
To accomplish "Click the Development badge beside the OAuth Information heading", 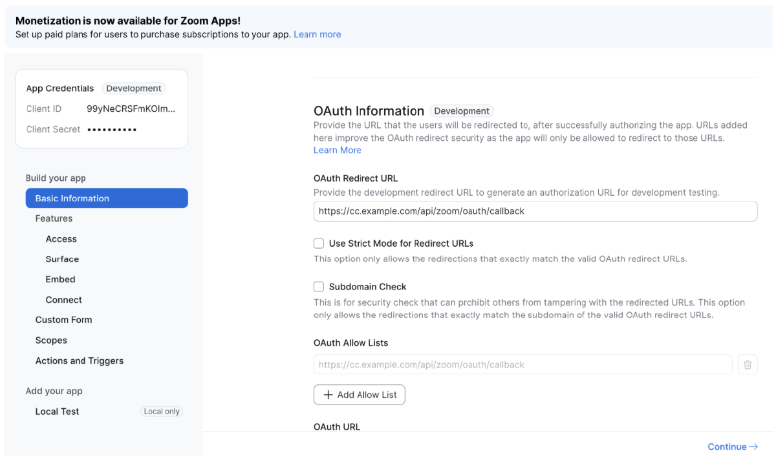I will [x=462, y=111].
